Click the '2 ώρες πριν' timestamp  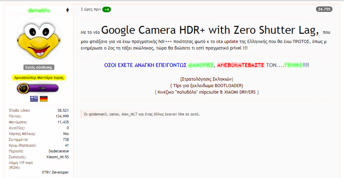91,9
